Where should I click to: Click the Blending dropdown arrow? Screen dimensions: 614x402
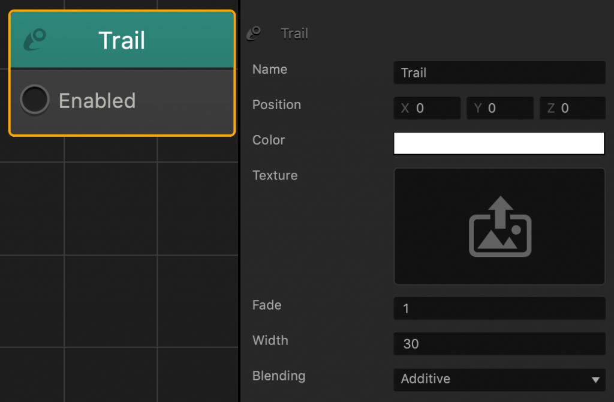594,379
